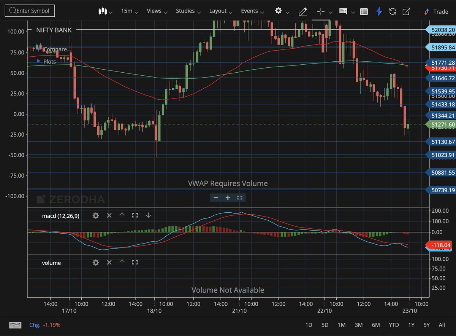
Task: Click the 51895.84 price level tag
Action: (x=441, y=47)
